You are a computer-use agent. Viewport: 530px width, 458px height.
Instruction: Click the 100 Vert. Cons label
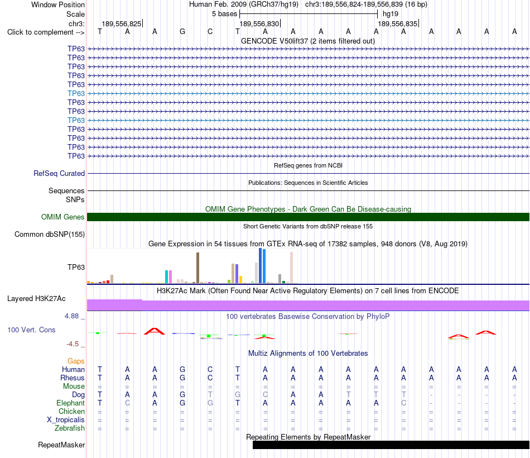31,330
